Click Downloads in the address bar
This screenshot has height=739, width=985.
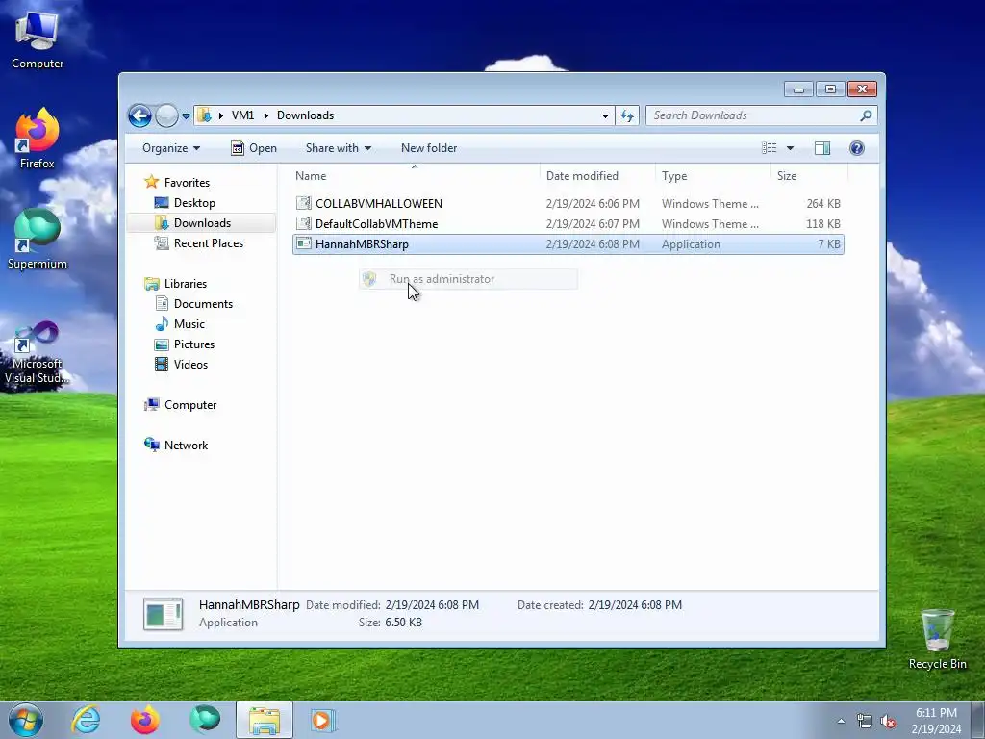(x=305, y=115)
